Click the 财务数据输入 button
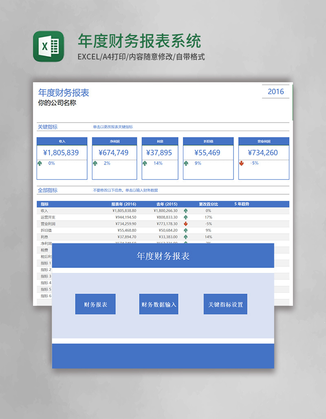 pyautogui.click(x=159, y=304)
